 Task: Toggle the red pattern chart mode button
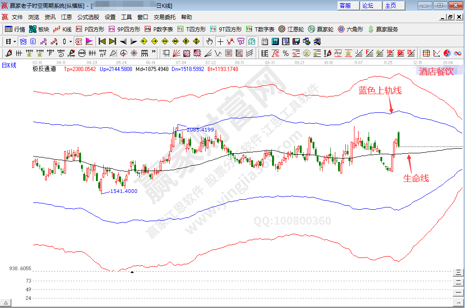click(79, 41)
